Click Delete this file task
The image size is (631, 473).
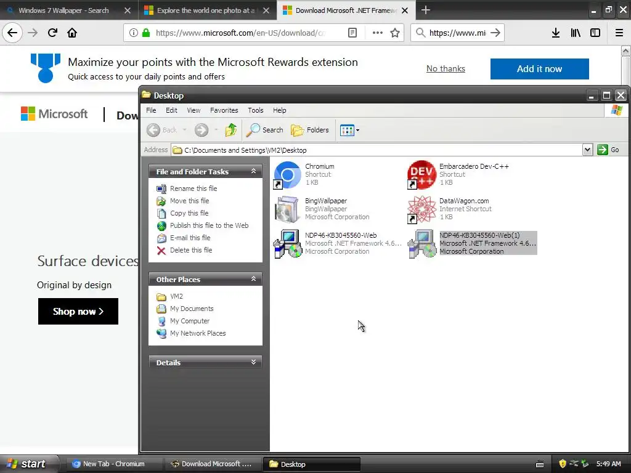point(191,250)
